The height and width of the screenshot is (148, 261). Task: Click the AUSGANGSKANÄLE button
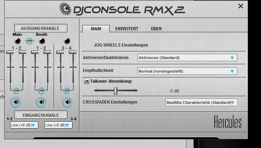pyautogui.click(x=40, y=28)
